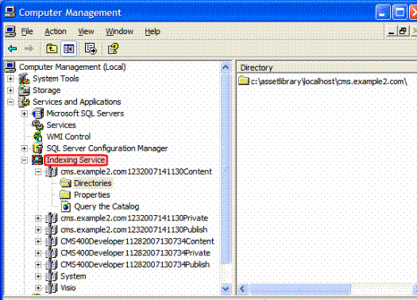This screenshot has width=417, height=300.
Task: Click the title bar Computer Management icon
Action: [10, 12]
